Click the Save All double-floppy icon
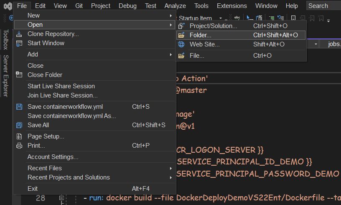The image size is (341, 205). (19, 125)
